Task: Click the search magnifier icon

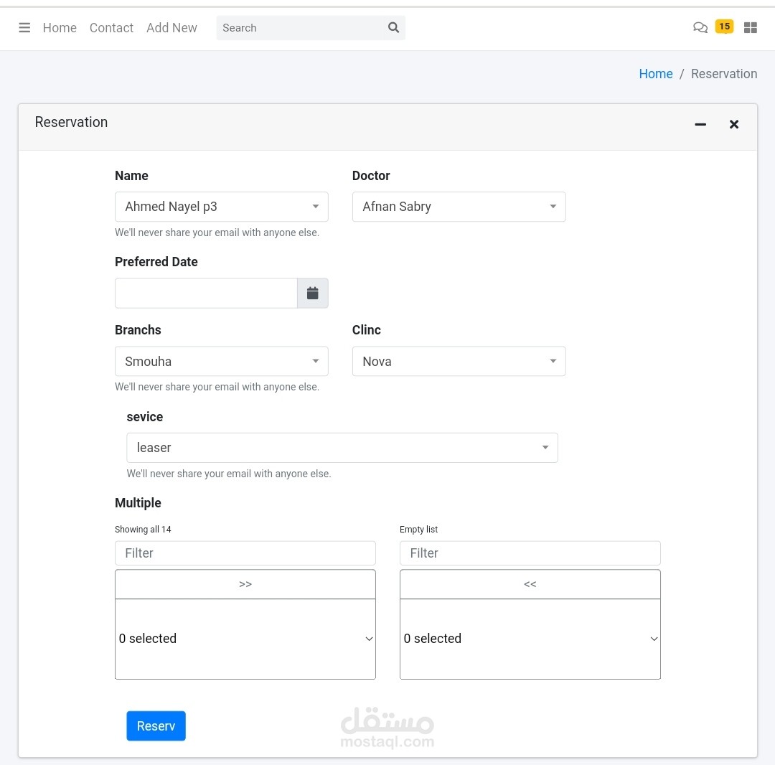Action: tap(393, 28)
